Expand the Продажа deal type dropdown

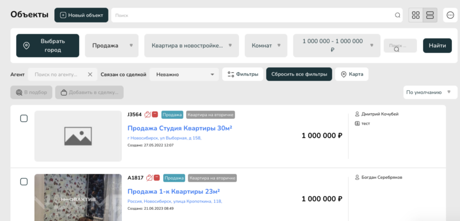click(x=112, y=45)
